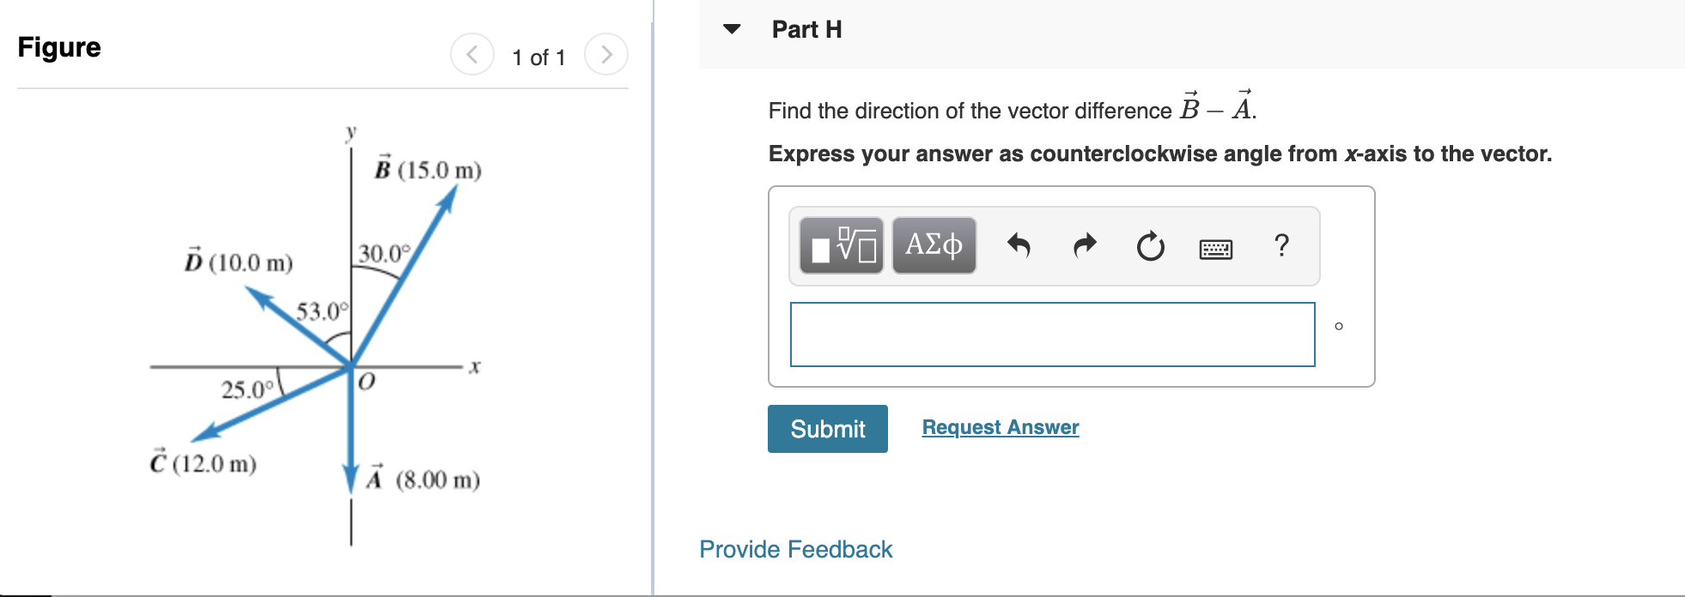Click inside the answer input box
This screenshot has width=1685, height=597.
click(x=1052, y=335)
